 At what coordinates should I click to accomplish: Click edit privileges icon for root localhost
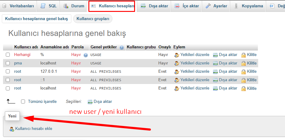[177, 89]
